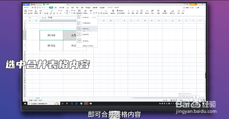
Task: Open the Sheet1 worksheet tab
Action: pyautogui.click(x=38, y=98)
